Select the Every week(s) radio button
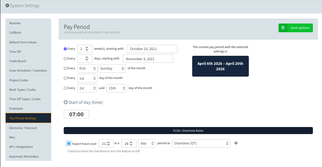The image size is (322, 167). 65,49
